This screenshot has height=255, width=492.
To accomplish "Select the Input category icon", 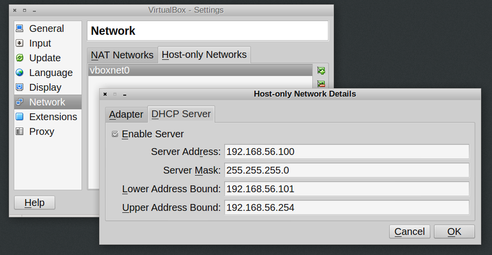I will pyautogui.click(x=20, y=43).
